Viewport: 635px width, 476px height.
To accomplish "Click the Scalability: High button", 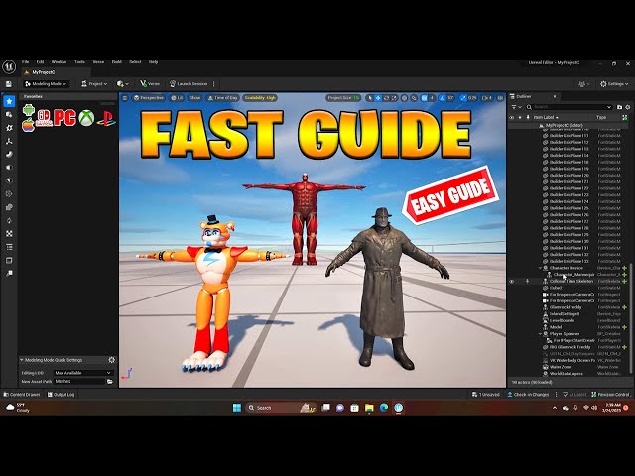I will point(260,98).
